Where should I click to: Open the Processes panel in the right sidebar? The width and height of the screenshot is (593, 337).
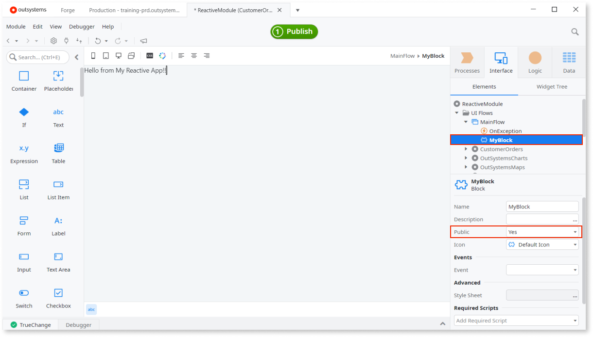pyautogui.click(x=467, y=62)
